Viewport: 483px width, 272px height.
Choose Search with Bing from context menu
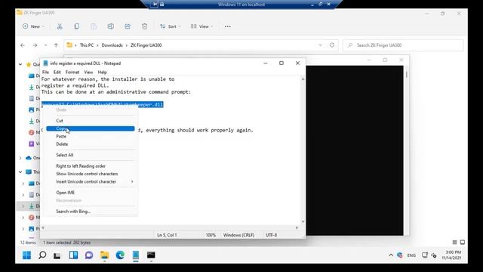click(x=91, y=212)
